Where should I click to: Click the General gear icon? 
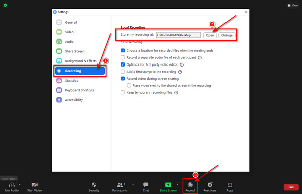[59, 22]
